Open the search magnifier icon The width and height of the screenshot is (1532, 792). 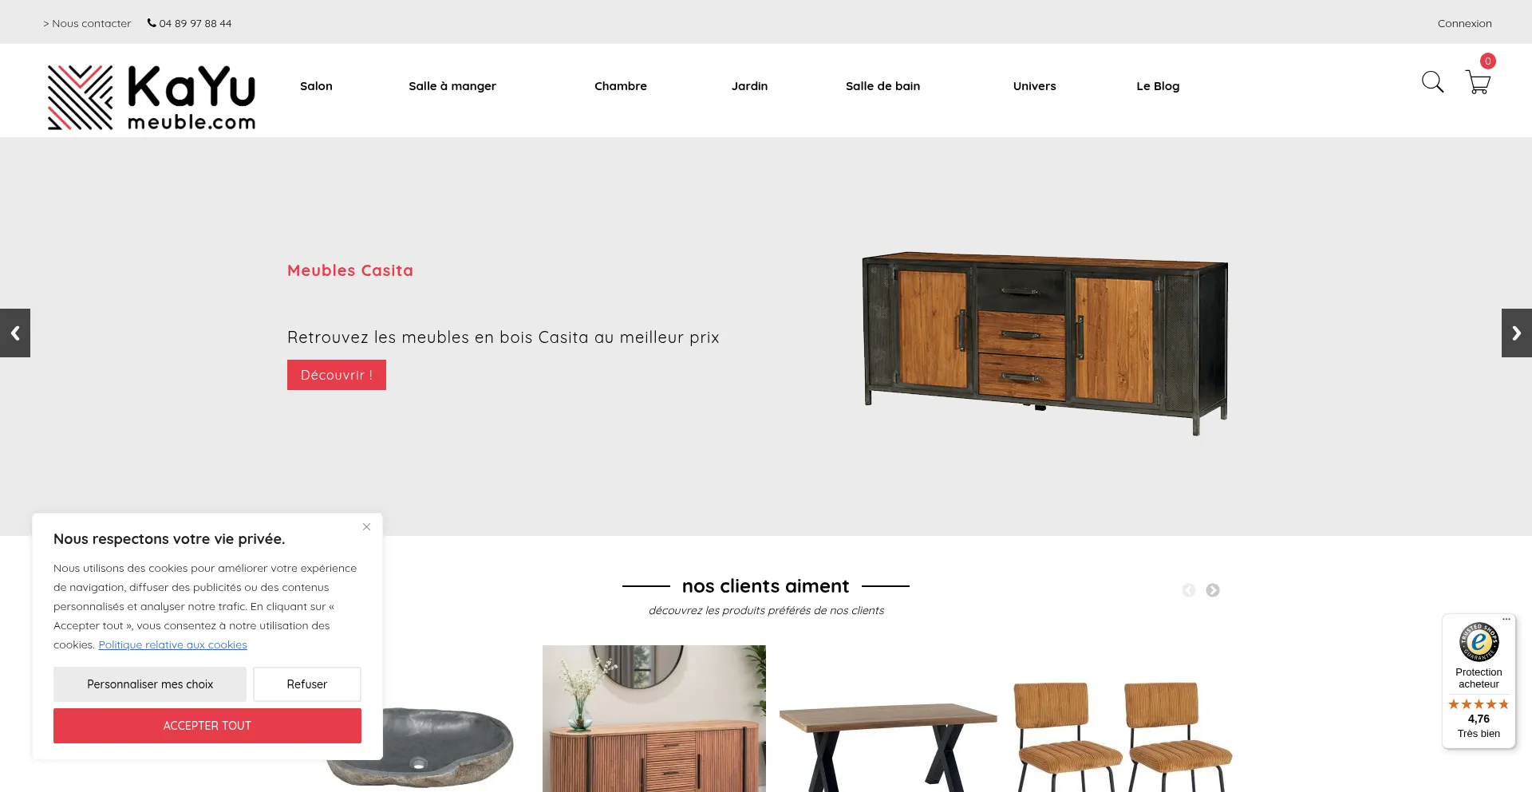1432,82
